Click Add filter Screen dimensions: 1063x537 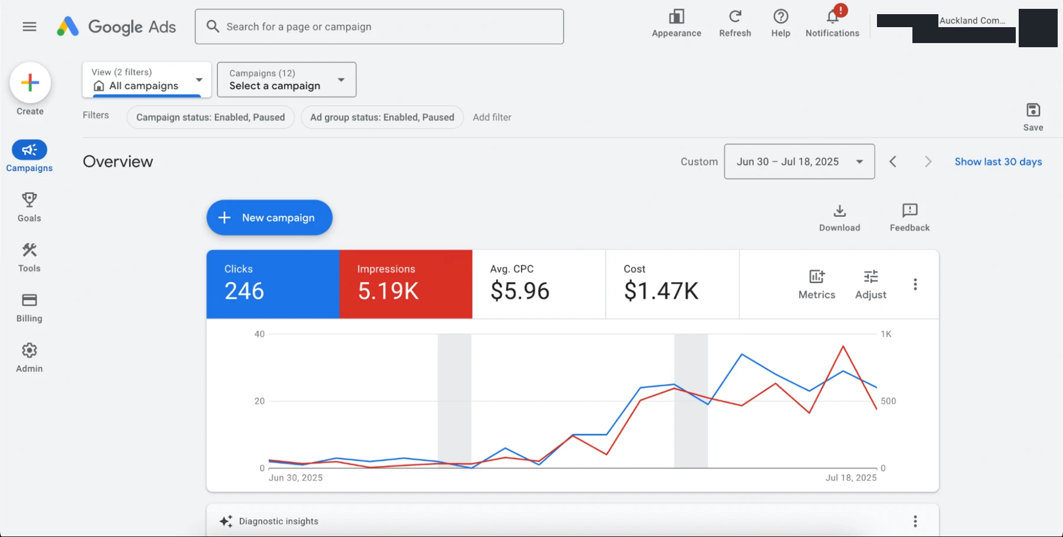click(492, 117)
